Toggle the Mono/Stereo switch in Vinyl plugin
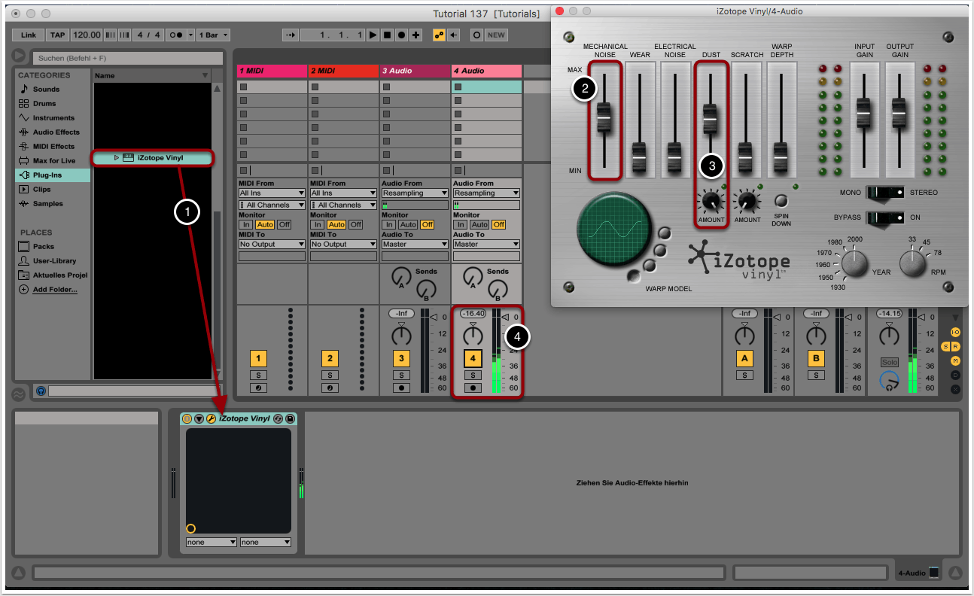This screenshot has width=974, height=596. 885,193
